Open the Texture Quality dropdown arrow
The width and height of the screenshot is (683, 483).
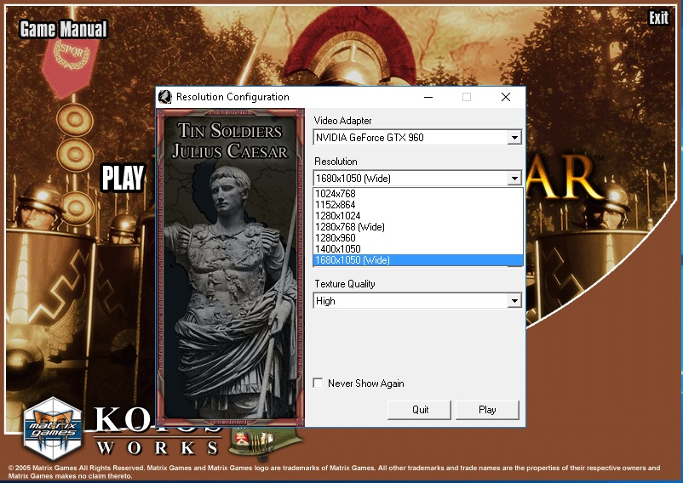[x=514, y=301]
